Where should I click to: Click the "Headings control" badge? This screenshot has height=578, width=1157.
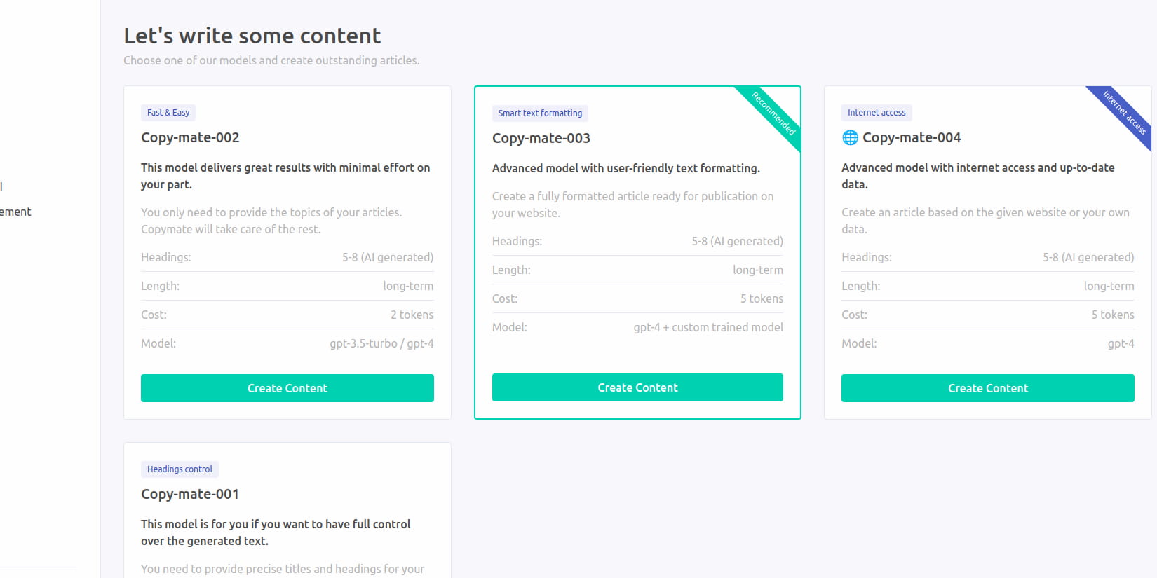[180, 469]
